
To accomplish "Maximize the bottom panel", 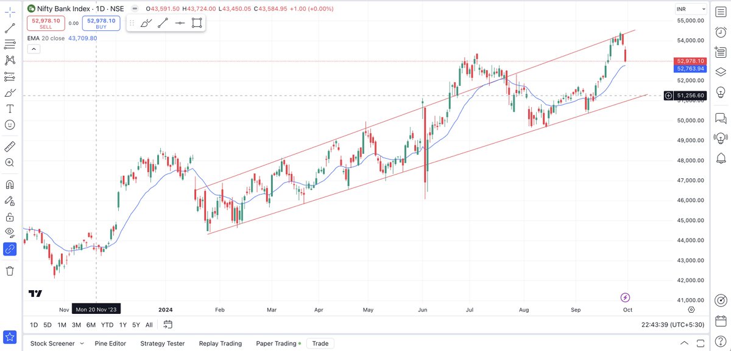I will pos(701,343).
